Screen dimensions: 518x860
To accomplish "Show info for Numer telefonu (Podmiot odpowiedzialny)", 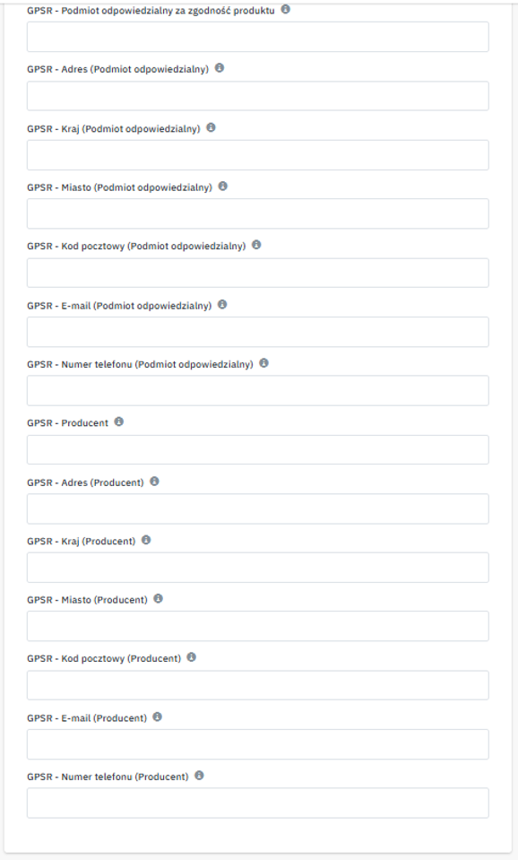I will (x=263, y=363).
